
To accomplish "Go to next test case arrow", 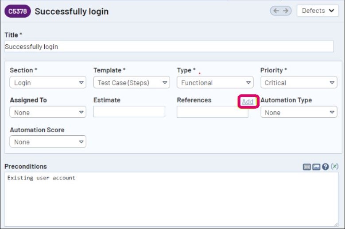I will [286, 11].
